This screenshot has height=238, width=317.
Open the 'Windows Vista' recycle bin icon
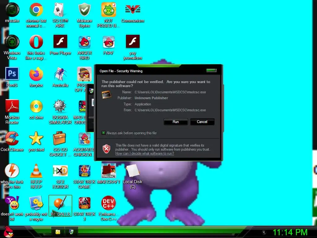[12, 42]
